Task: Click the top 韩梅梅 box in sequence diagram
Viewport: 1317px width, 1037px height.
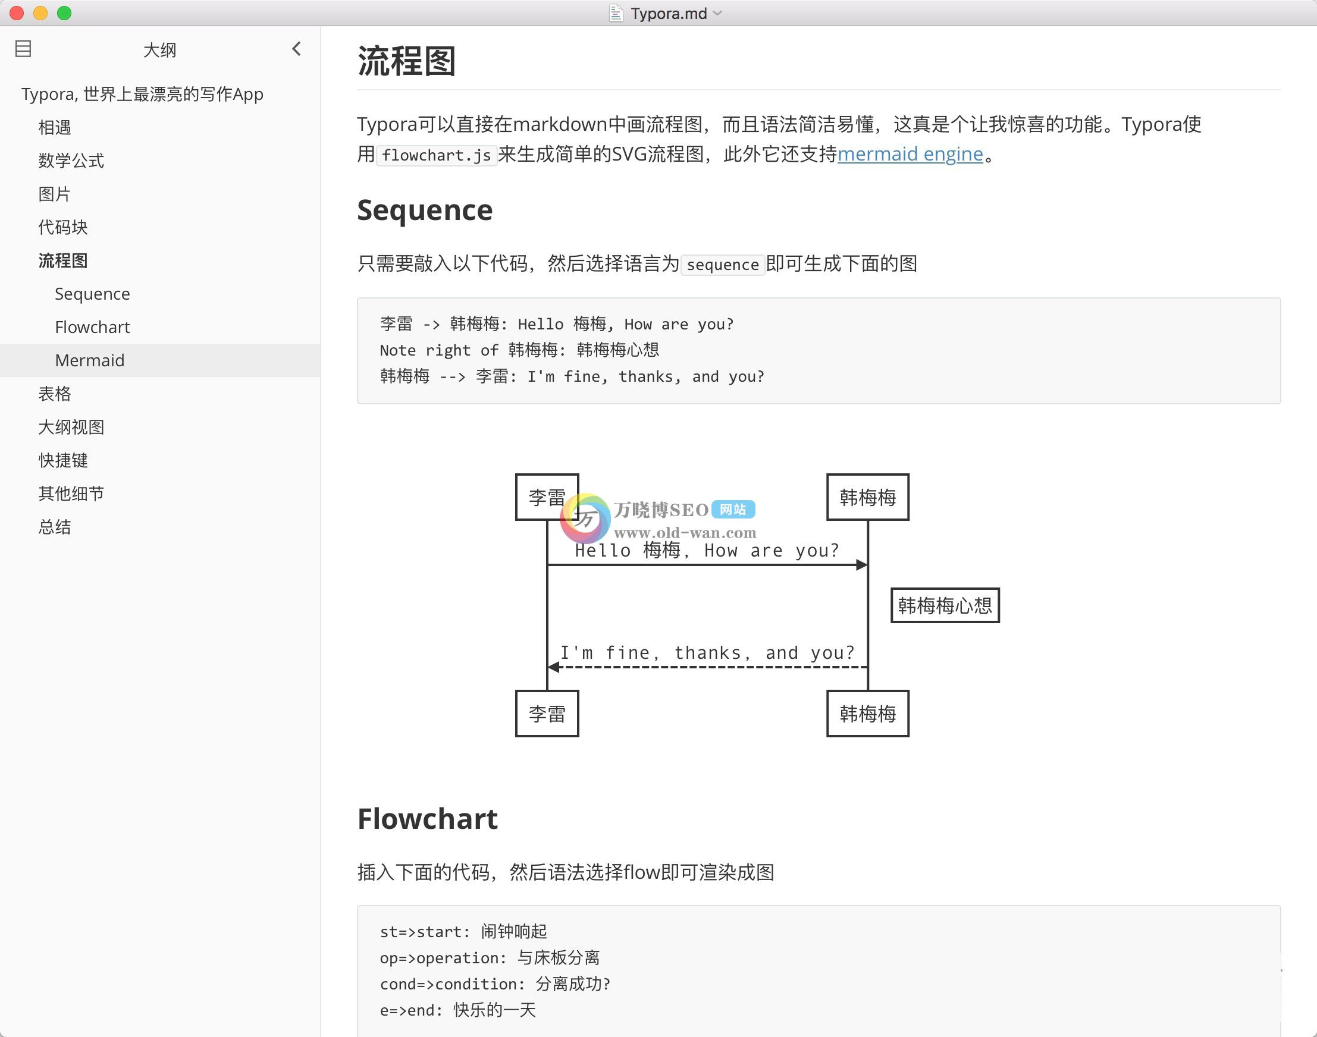Action: point(867,497)
